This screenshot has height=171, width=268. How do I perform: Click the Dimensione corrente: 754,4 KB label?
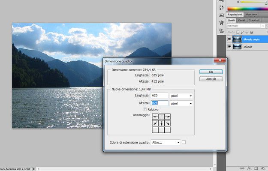pyautogui.click(x=133, y=70)
